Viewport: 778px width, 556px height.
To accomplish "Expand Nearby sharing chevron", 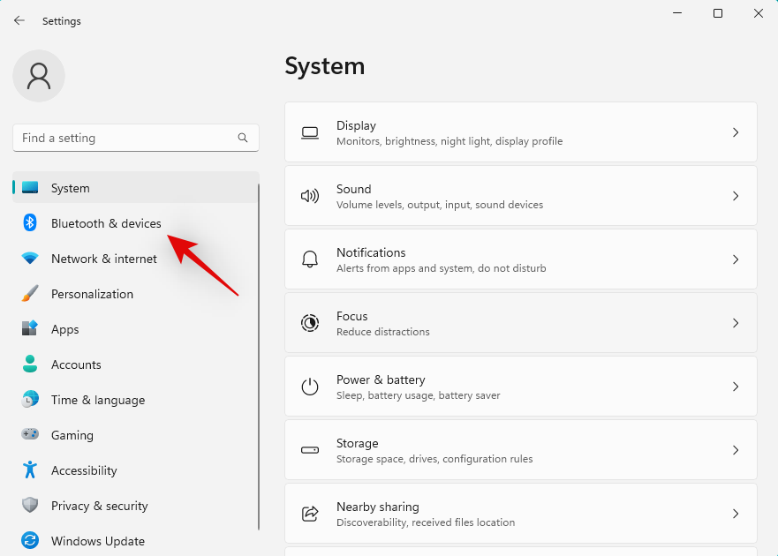I will (x=736, y=514).
